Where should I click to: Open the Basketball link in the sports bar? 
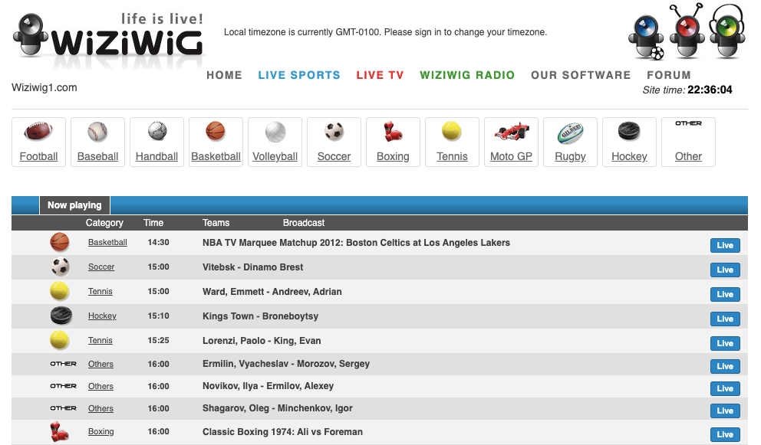click(216, 156)
